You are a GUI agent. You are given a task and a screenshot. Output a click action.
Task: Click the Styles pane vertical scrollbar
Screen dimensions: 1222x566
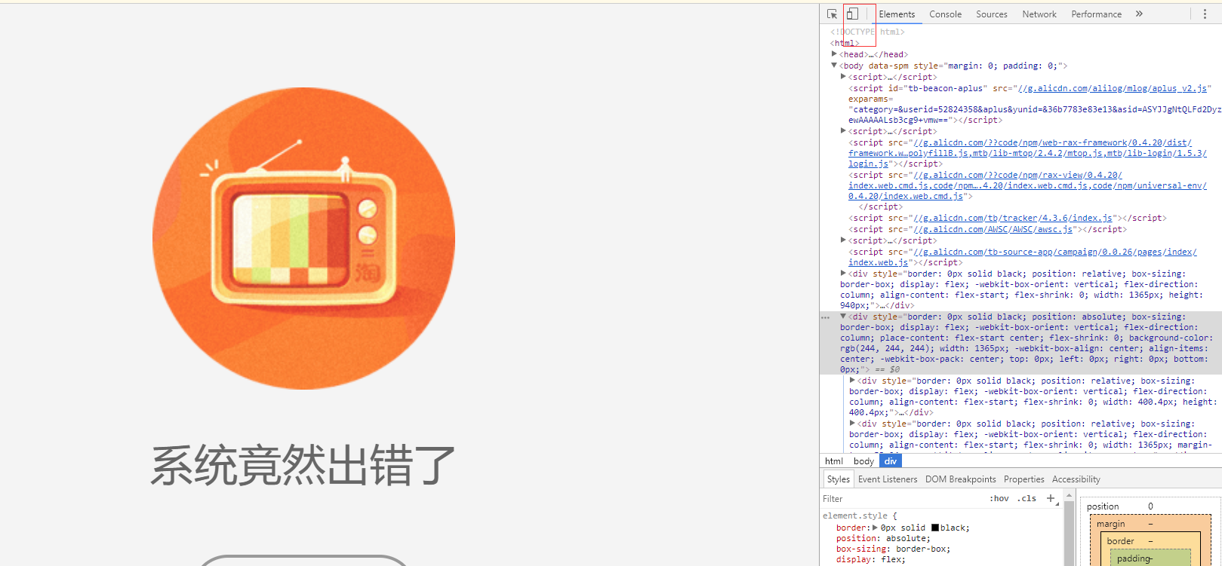[1069, 531]
